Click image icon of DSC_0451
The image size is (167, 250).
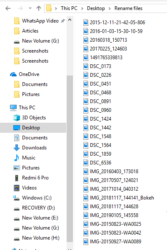(x=86, y=84)
